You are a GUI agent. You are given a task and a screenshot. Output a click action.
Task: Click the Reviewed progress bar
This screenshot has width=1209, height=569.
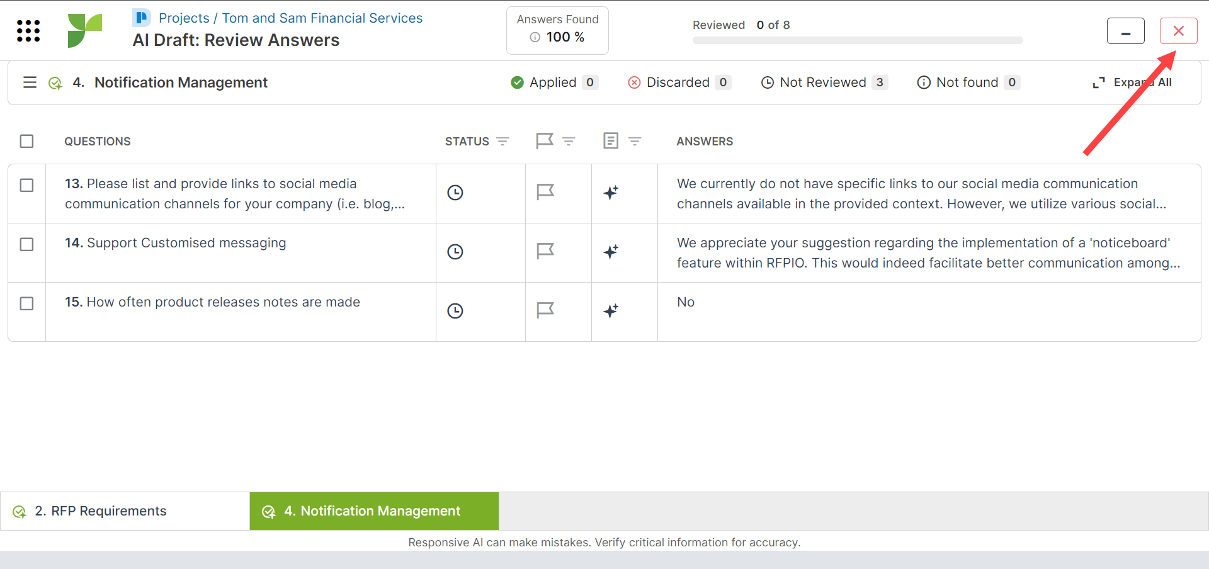[x=857, y=40]
